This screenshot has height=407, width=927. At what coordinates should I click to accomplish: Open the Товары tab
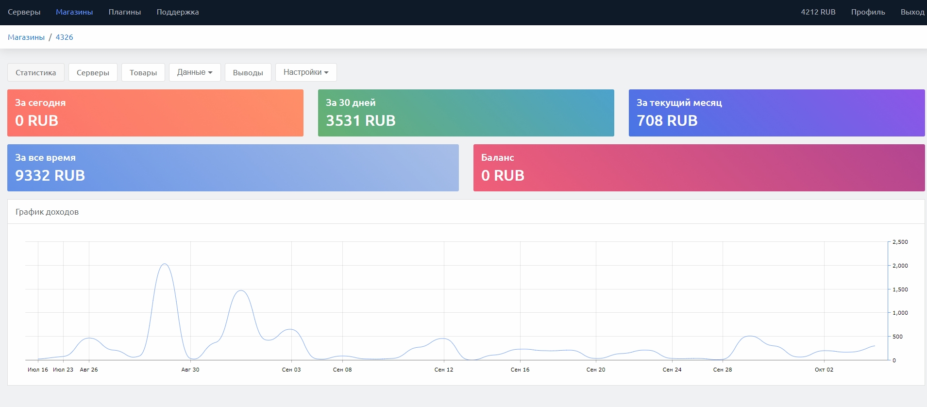143,72
